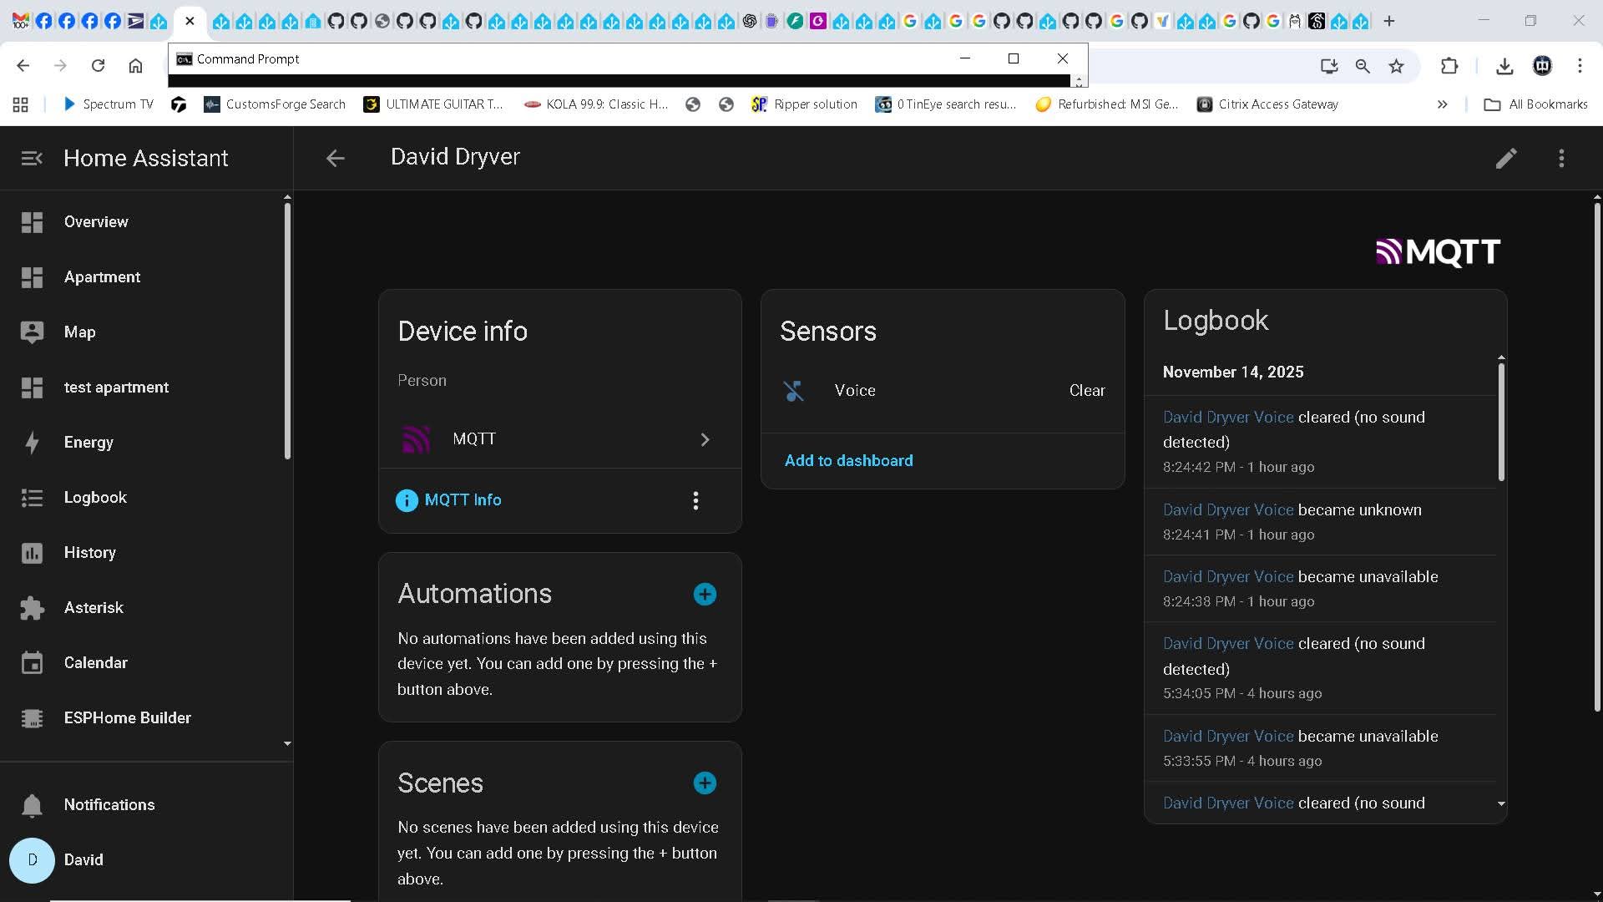
Task: Add a new automation with plus icon
Action: [705, 594]
